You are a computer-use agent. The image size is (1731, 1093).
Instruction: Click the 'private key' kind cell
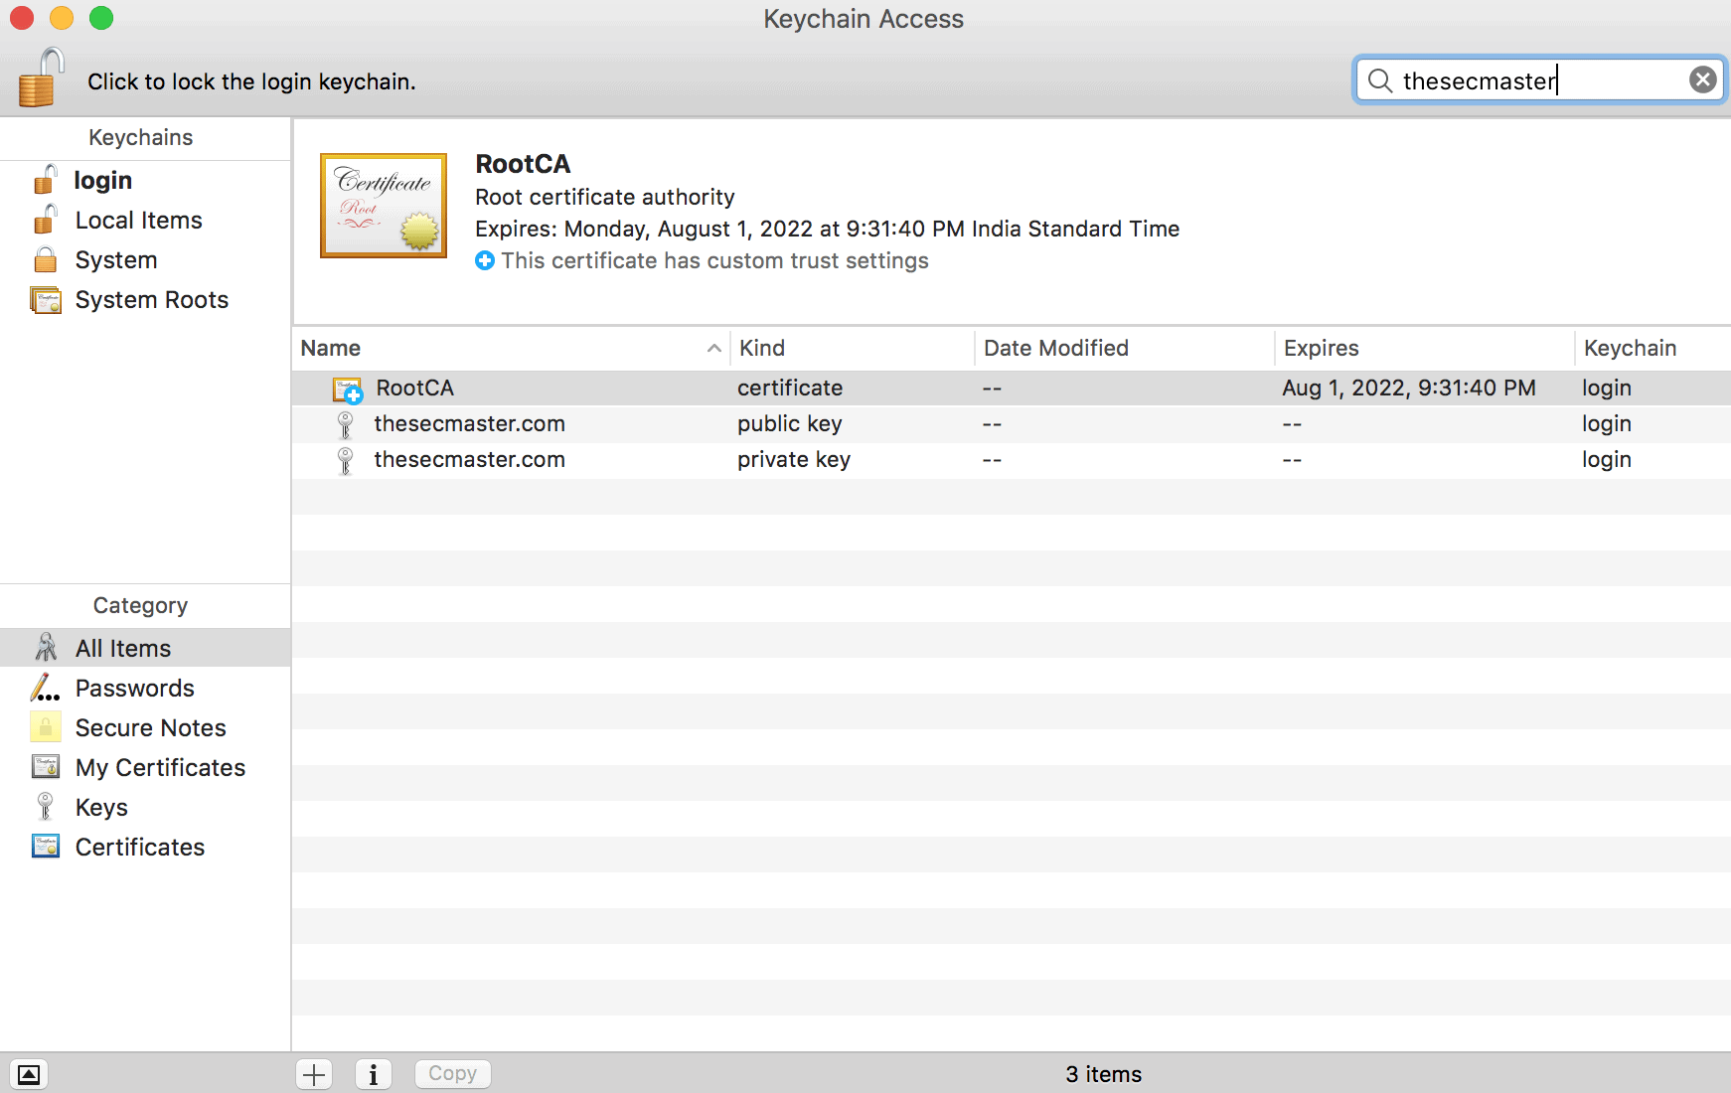click(794, 459)
